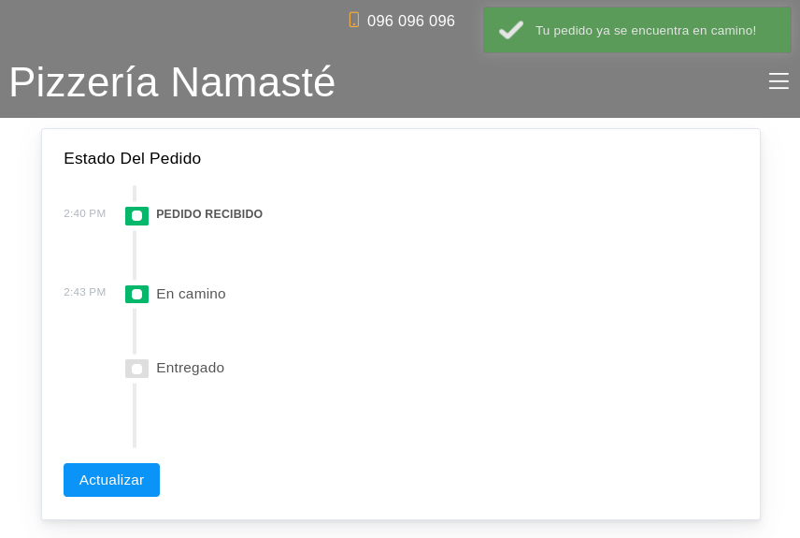Click the timeline line below Entregado
800x538 pixels.
coord(135,414)
